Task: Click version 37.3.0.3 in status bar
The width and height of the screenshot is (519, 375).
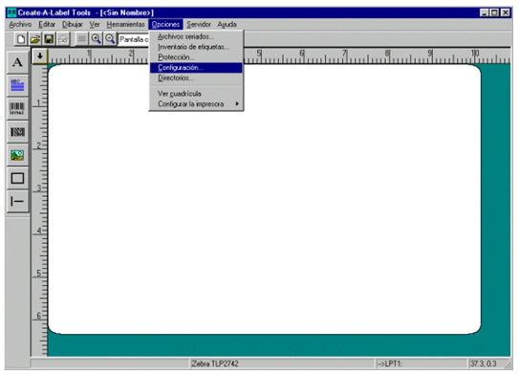Action: tap(484, 364)
